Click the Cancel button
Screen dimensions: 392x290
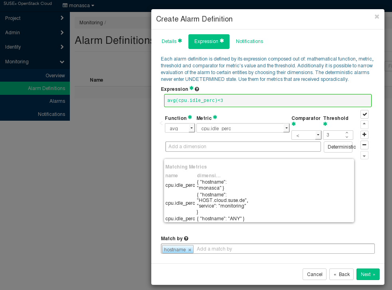coord(315,274)
